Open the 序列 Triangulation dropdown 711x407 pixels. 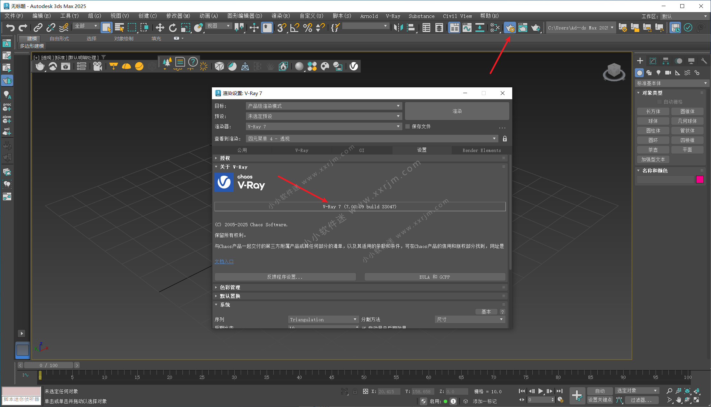[x=323, y=319]
